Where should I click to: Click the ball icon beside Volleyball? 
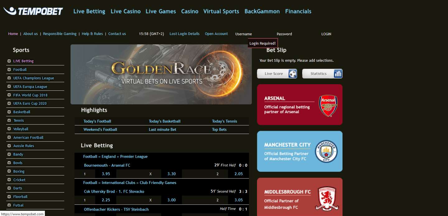tap(9, 129)
